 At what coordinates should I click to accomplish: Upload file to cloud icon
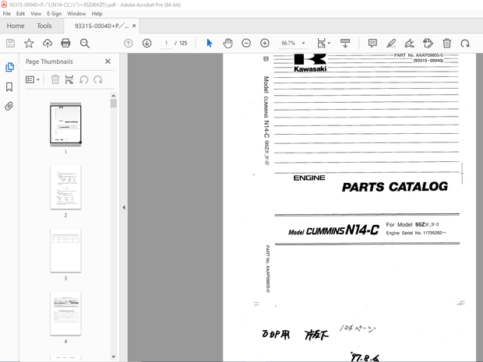point(48,43)
